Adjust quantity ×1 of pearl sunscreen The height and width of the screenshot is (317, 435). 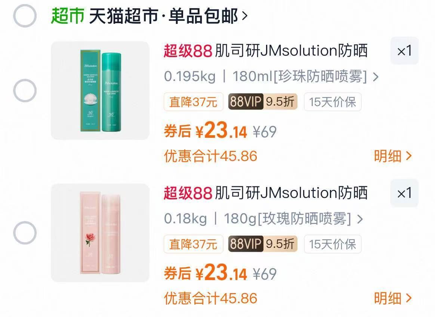(x=404, y=51)
